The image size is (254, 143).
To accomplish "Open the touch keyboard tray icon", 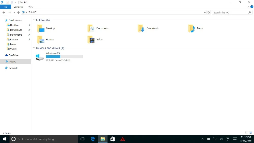I will 235,139.
